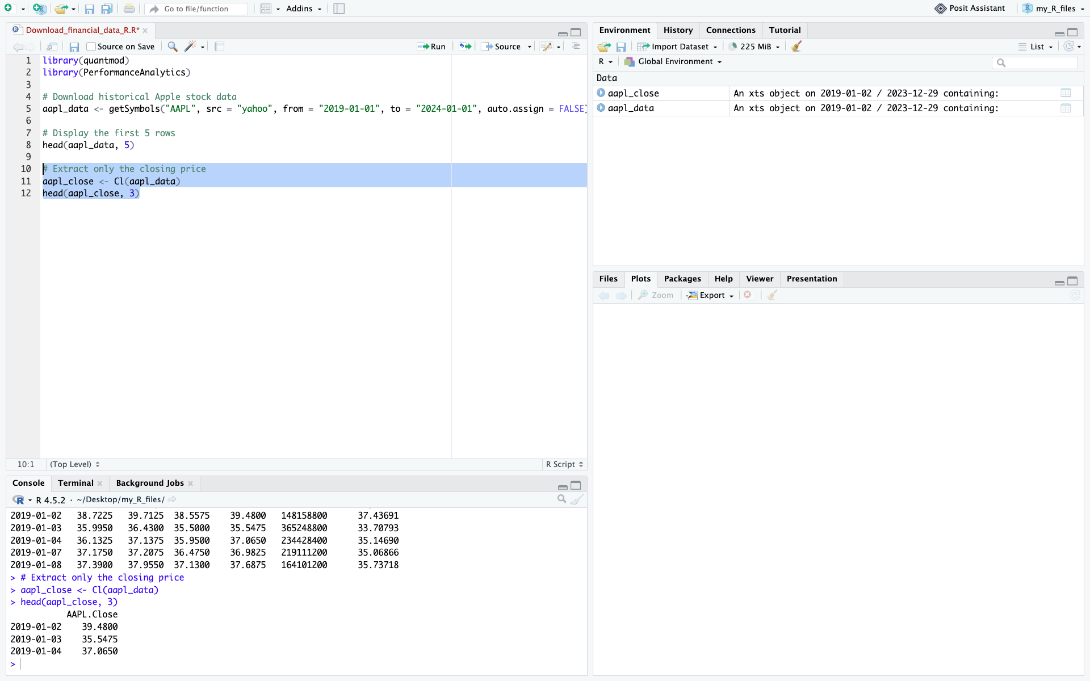Screen dimensions: 1090x681
Task: Open the (Top Level) scope selector
Action: click(74, 464)
